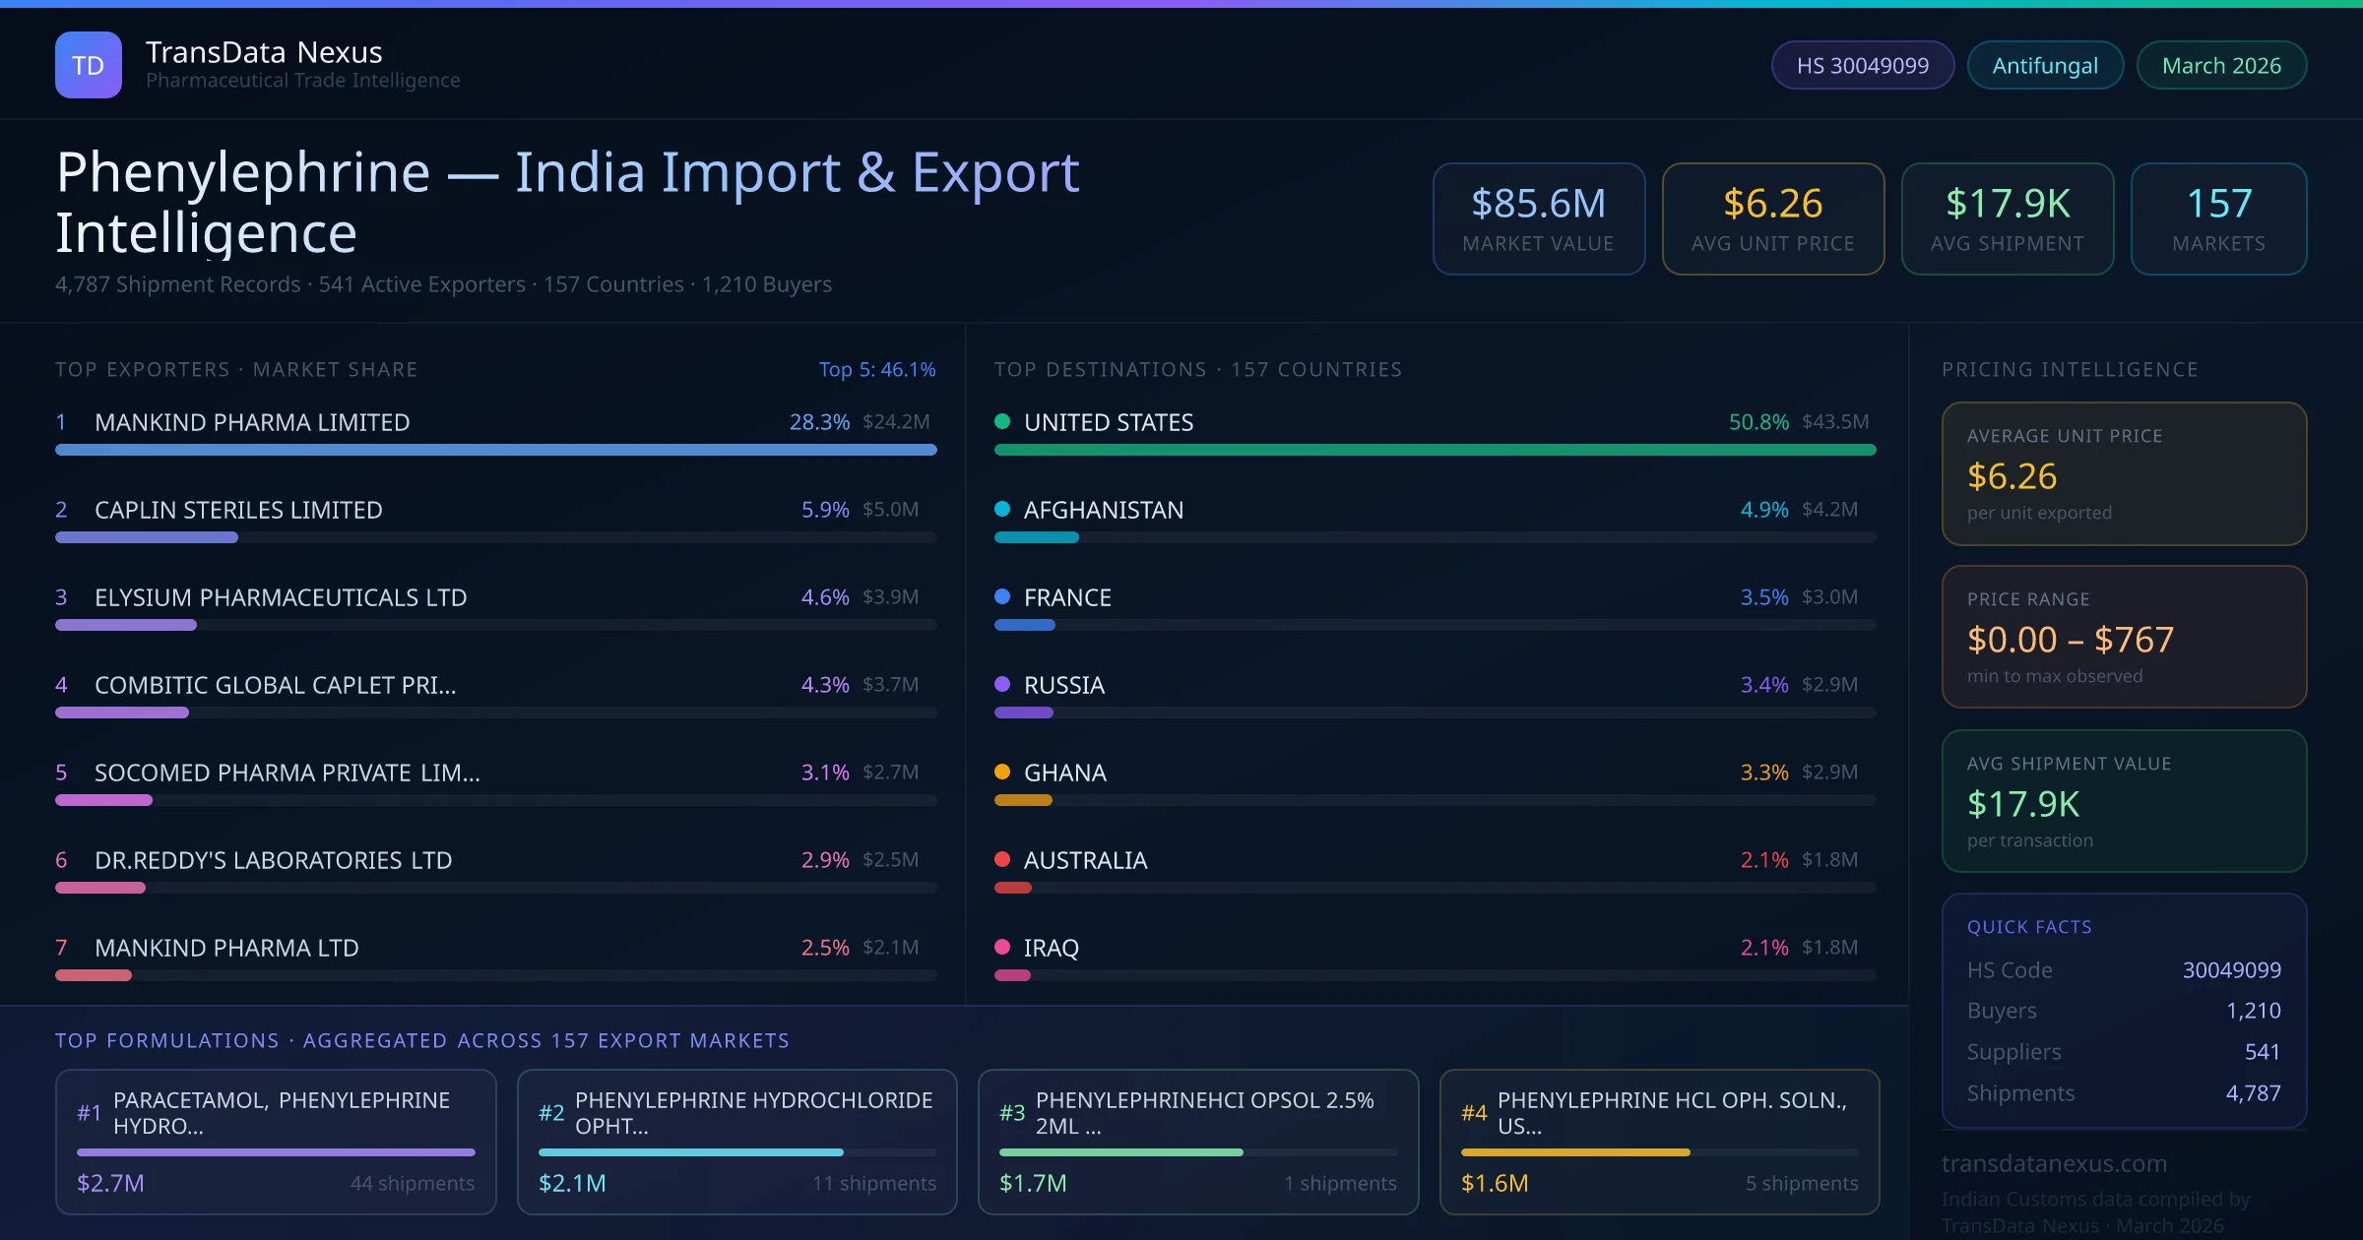Click the red dot beside Australia
Image resolution: width=2363 pixels, height=1240 pixels.
pyautogui.click(x=1002, y=859)
